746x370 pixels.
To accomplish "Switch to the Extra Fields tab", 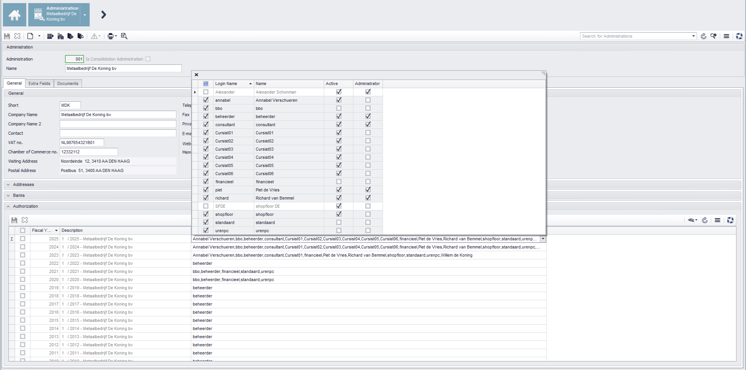I will point(39,83).
